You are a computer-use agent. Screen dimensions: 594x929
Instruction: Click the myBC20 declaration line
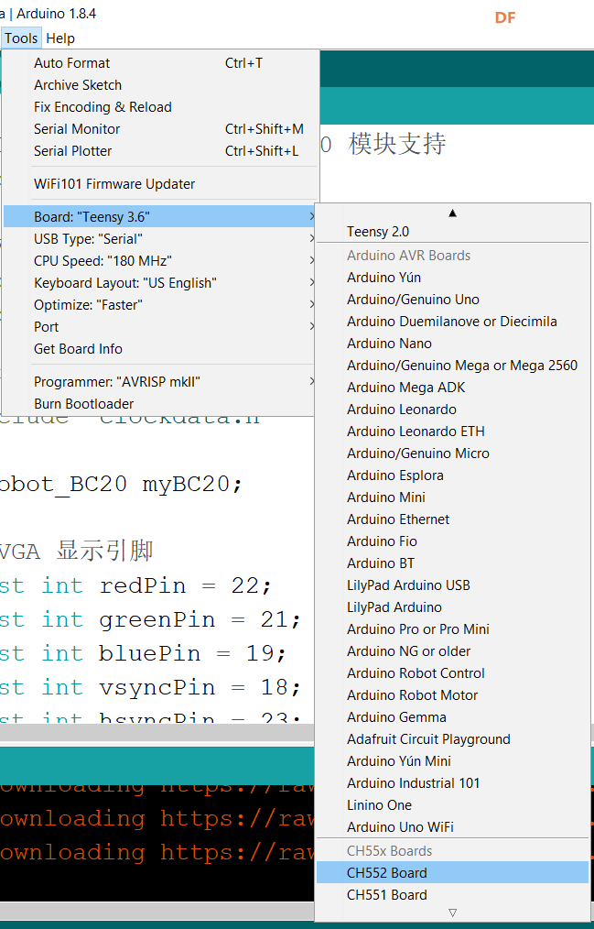coord(122,484)
